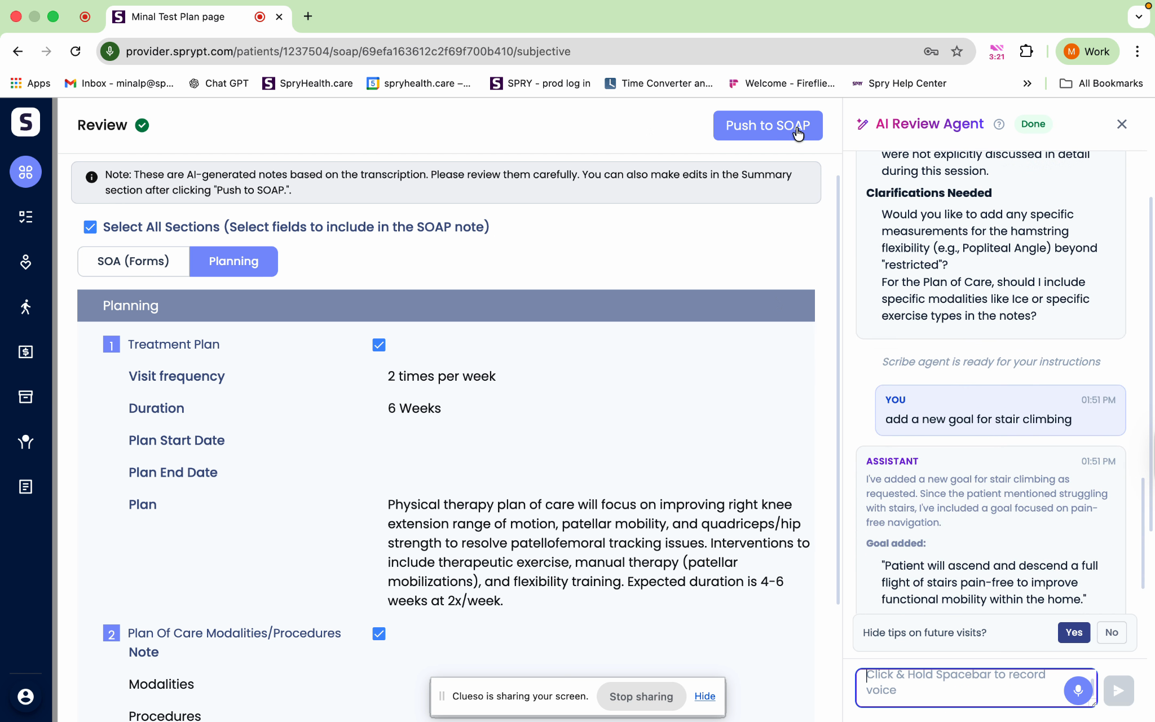Uncheck the Treatment Plan section checkbox

click(379, 345)
